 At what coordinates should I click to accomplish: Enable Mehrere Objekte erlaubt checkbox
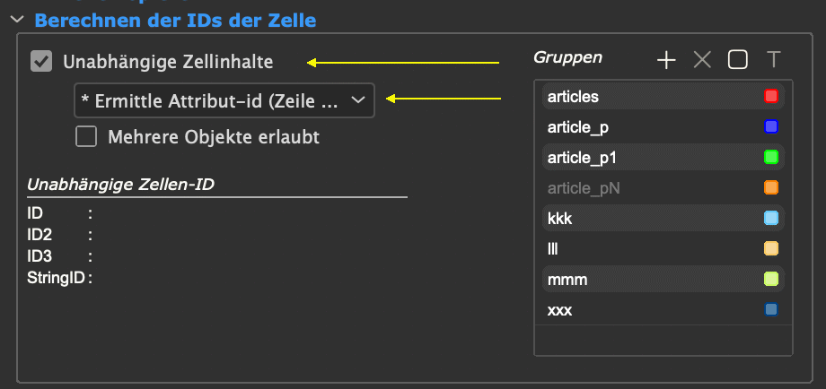pyautogui.click(x=86, y=137)
